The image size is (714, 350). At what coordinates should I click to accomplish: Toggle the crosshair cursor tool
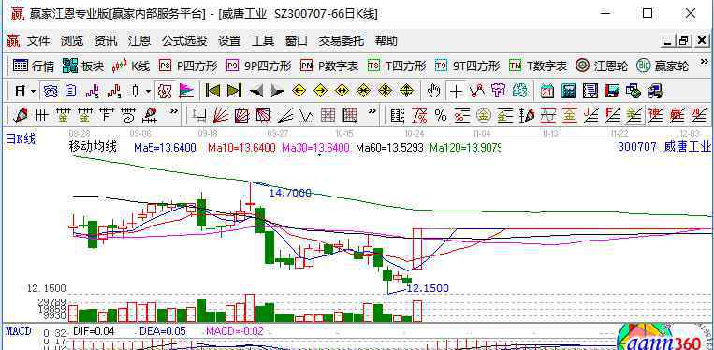click(456, 92)
